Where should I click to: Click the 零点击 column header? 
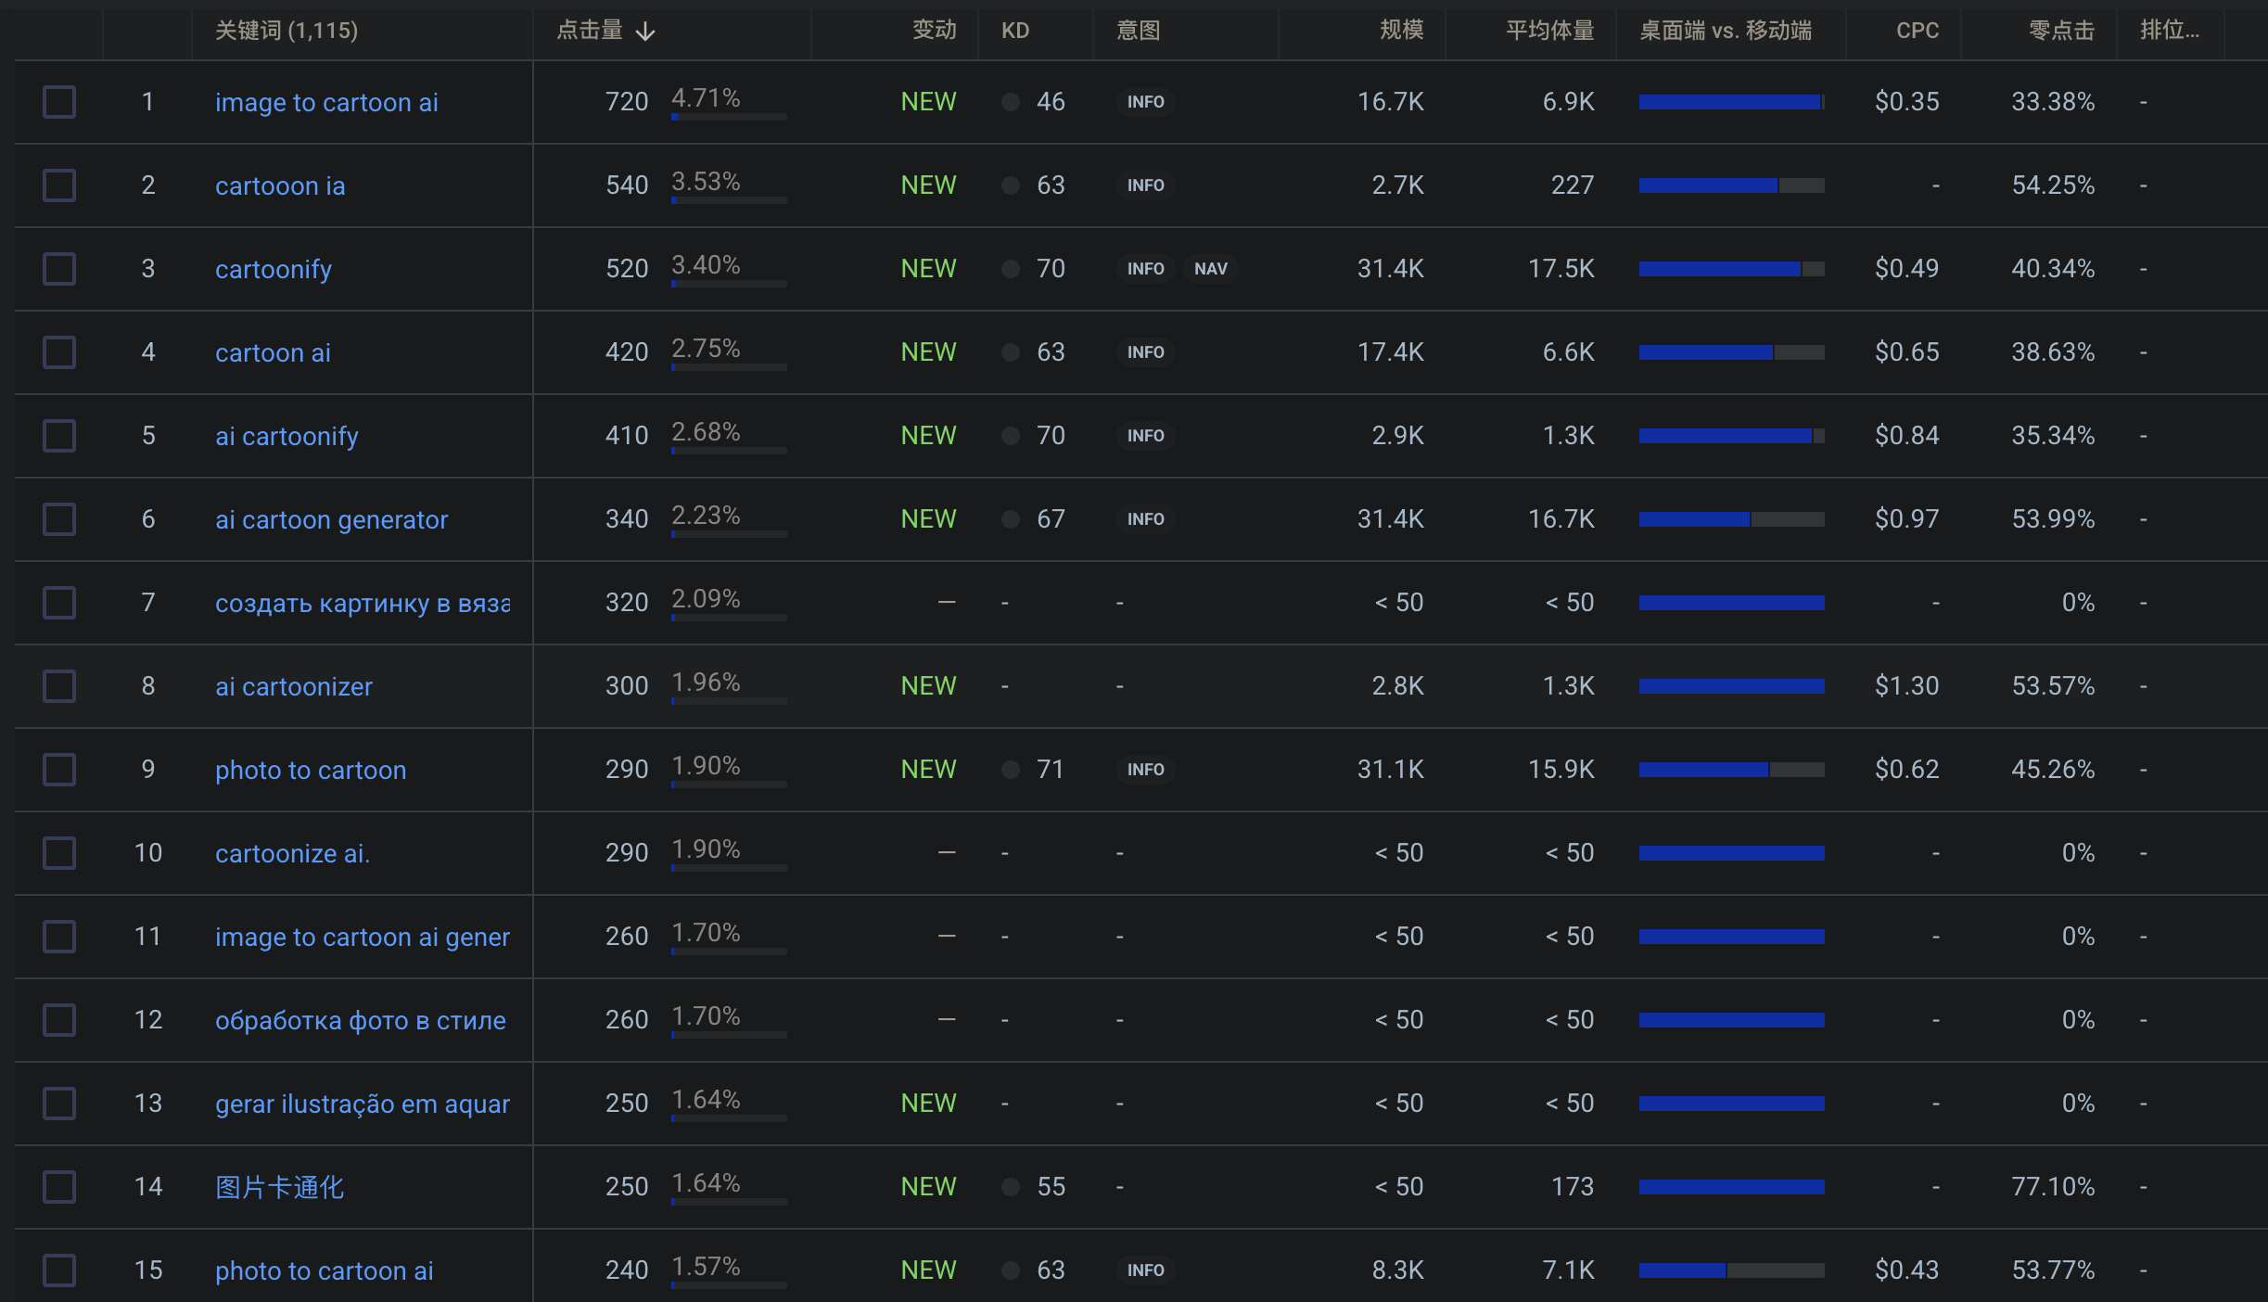(2060, 31)
